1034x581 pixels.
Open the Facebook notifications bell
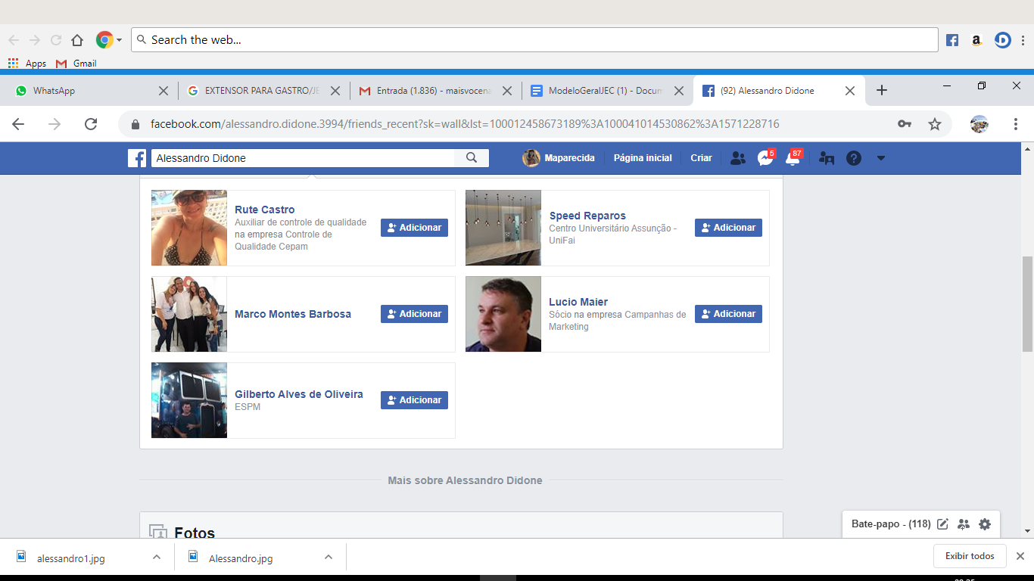click(793, 158)
